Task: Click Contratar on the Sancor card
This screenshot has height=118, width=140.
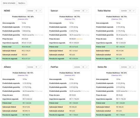Action: point(77,11)
